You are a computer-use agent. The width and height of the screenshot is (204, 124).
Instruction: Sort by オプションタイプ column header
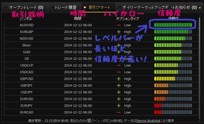coord(127,18)
